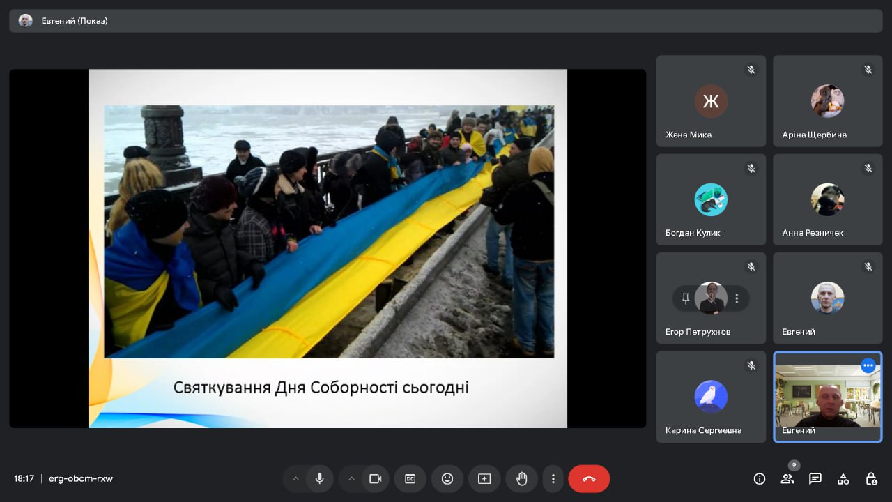Expand audio settings arrow beside microphone
This screenshot has height=502, width=892.
295,478
